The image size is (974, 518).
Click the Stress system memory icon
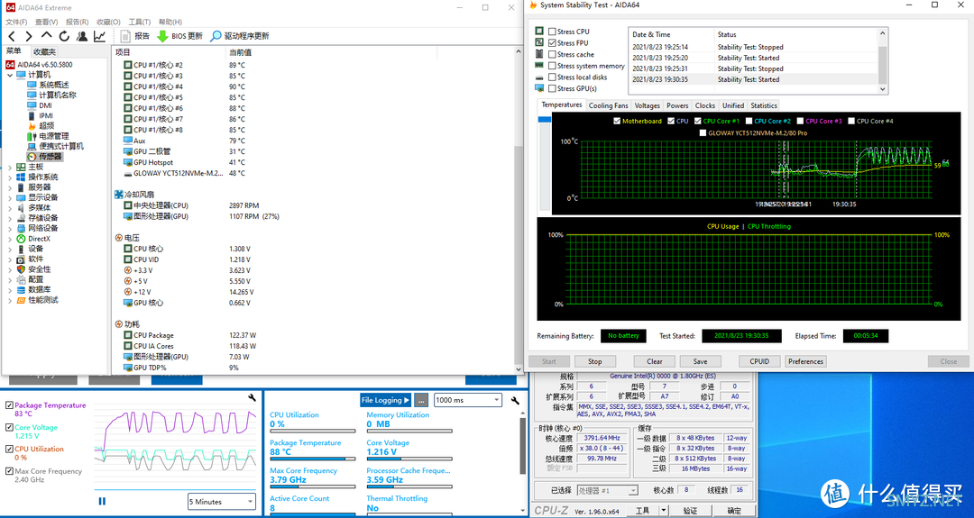tap(539, 66)
